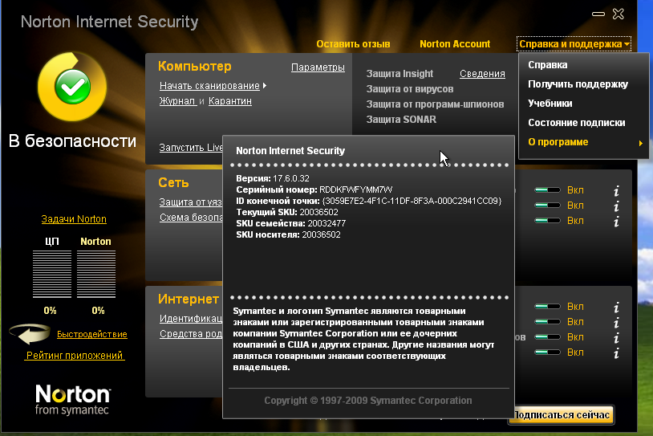Toggle second Internet protection switch
The image size is (653, 436).
[547, 322]
